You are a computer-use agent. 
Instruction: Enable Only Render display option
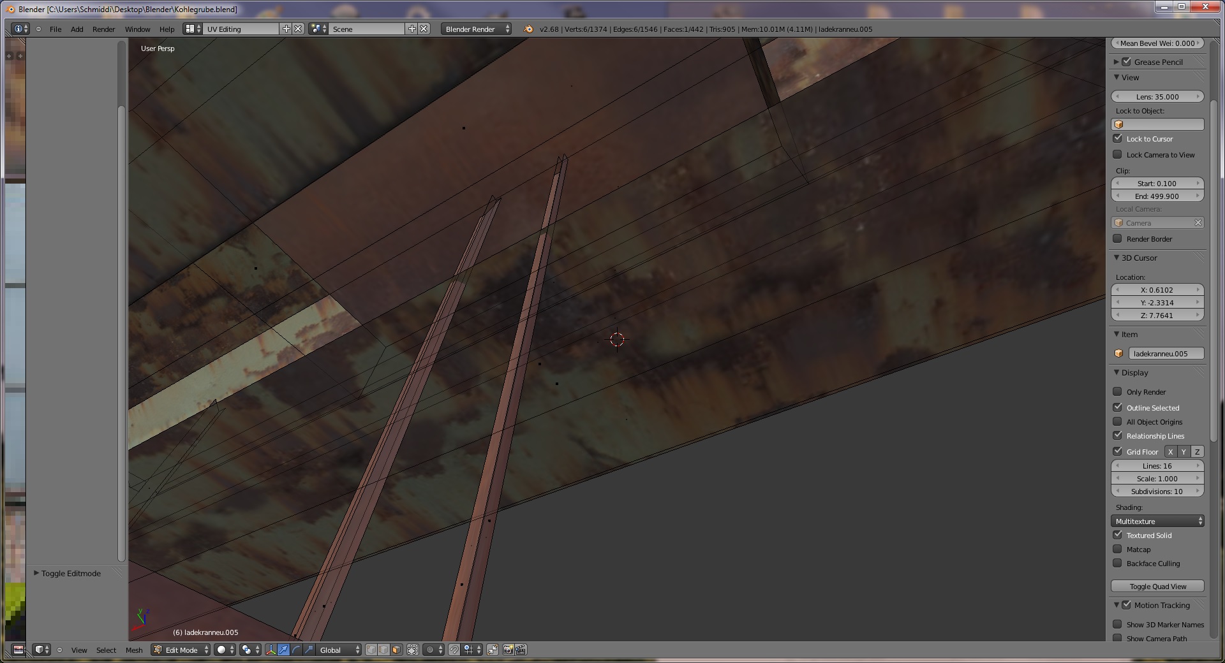click(x=1117, y=391)
